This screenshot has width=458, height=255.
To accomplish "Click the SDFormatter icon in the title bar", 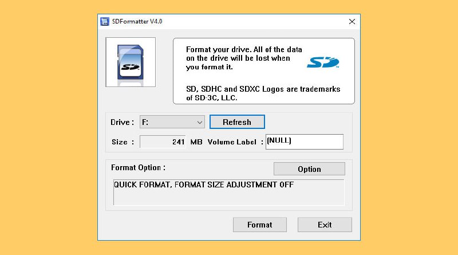I will pos(105,22).
